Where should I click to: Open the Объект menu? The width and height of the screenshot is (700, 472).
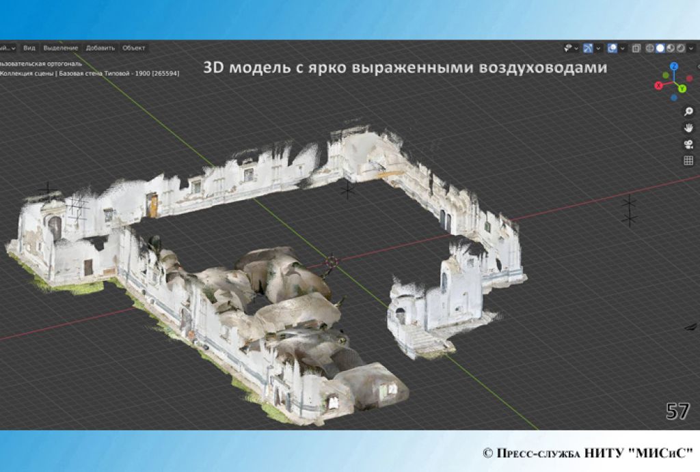pos(133,48)
